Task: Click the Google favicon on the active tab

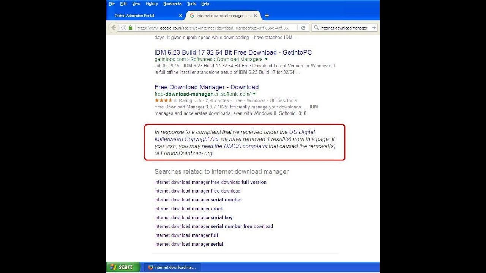Action: 192,16
